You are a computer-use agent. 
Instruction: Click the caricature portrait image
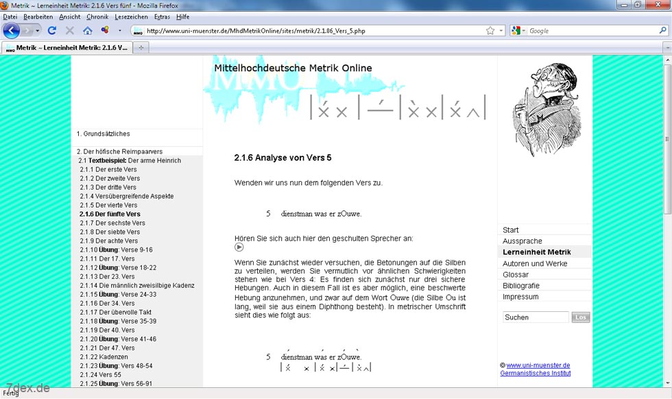pos(546,110)
